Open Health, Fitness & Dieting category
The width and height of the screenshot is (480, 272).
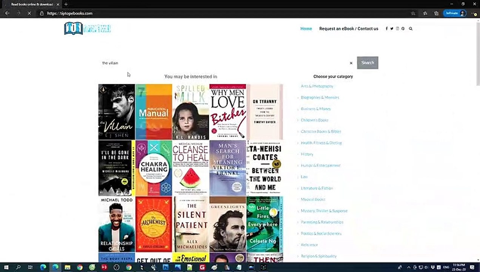[x=321, y=143]
